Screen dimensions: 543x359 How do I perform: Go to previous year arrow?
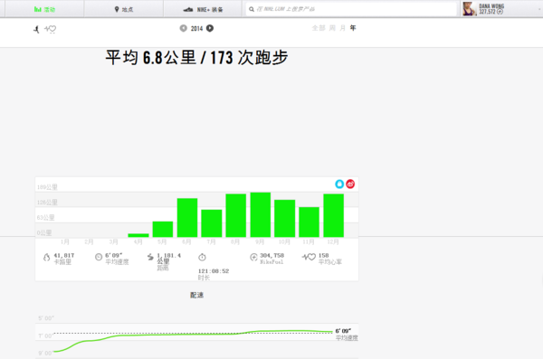pos(183,28)
